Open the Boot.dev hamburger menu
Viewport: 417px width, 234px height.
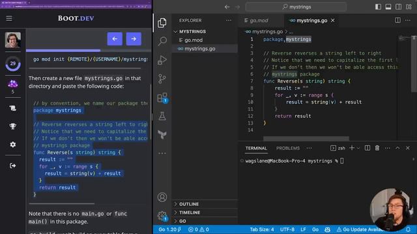tap(9, 18)
